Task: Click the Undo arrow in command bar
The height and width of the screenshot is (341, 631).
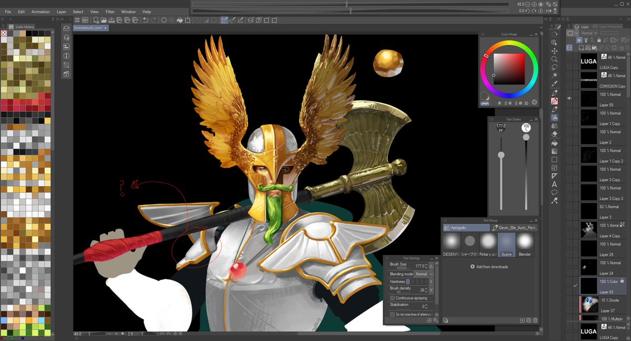Action: coord(145,20)
